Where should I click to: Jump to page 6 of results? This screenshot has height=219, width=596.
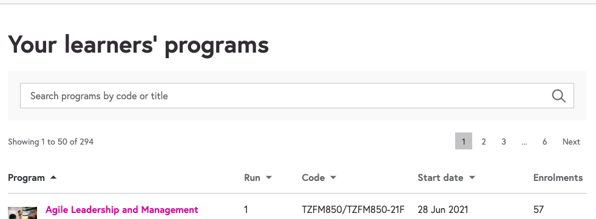544,142
